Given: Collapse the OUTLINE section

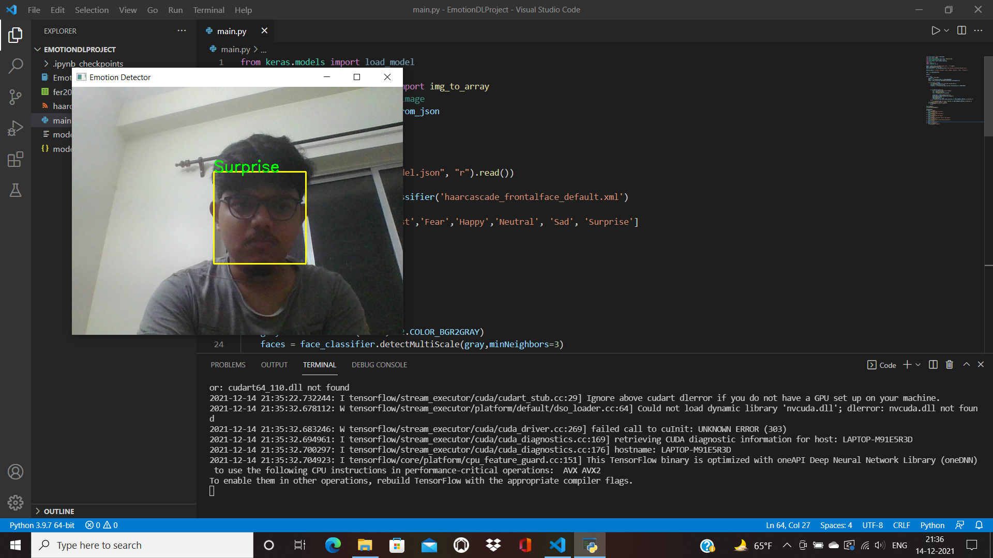Looking at the screenshot, I should click(38, 511).
